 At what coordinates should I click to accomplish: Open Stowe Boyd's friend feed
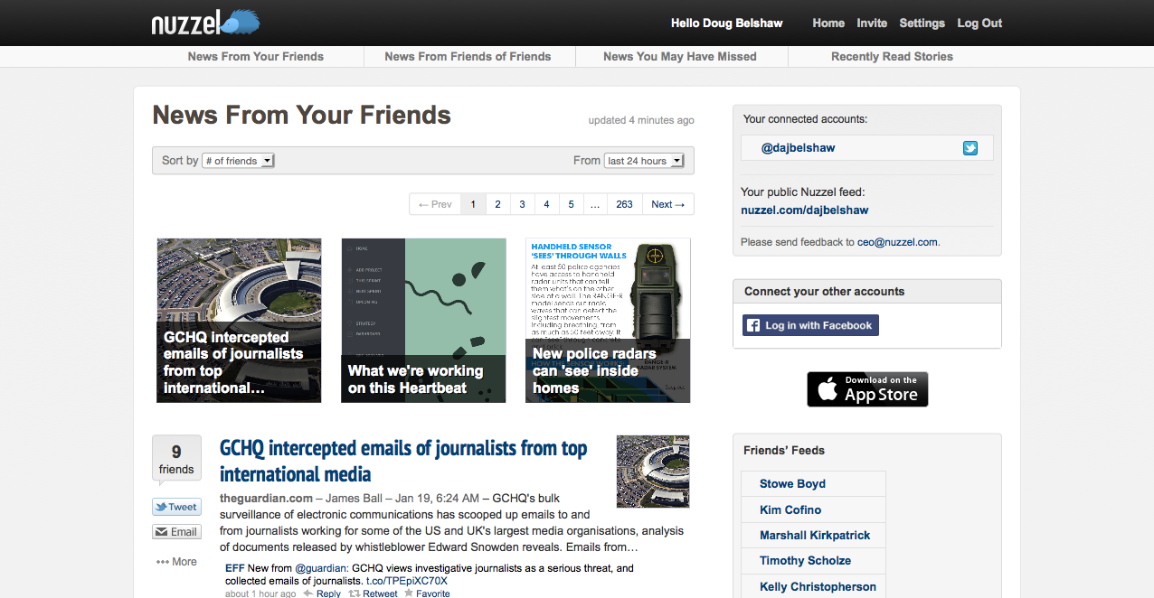point(792,484)
